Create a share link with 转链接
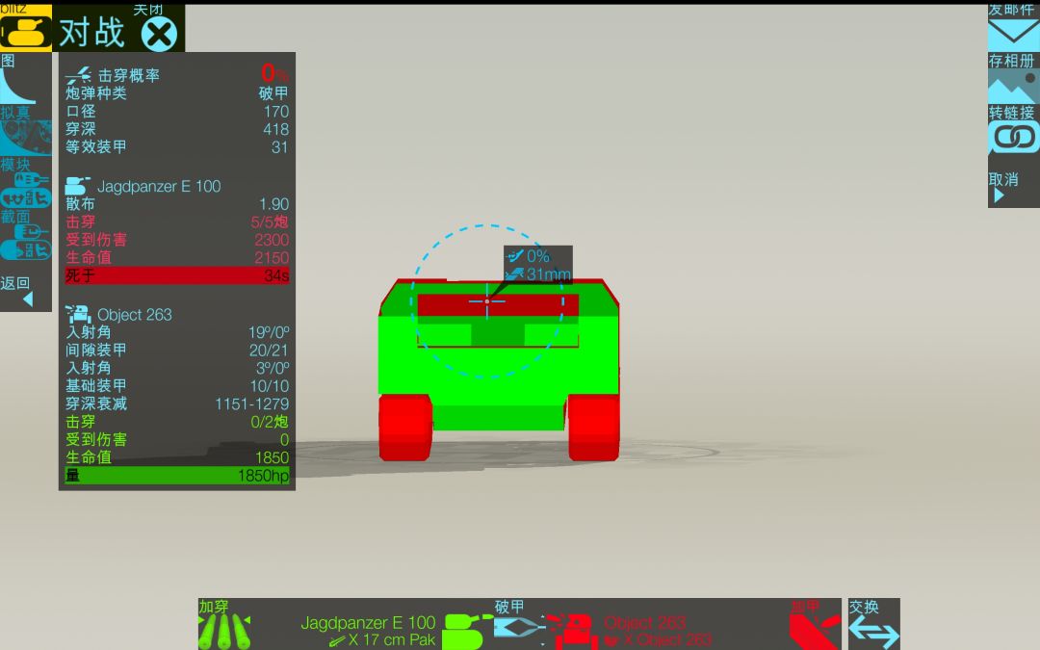 pyautogui.click(x=1013, y=138)
